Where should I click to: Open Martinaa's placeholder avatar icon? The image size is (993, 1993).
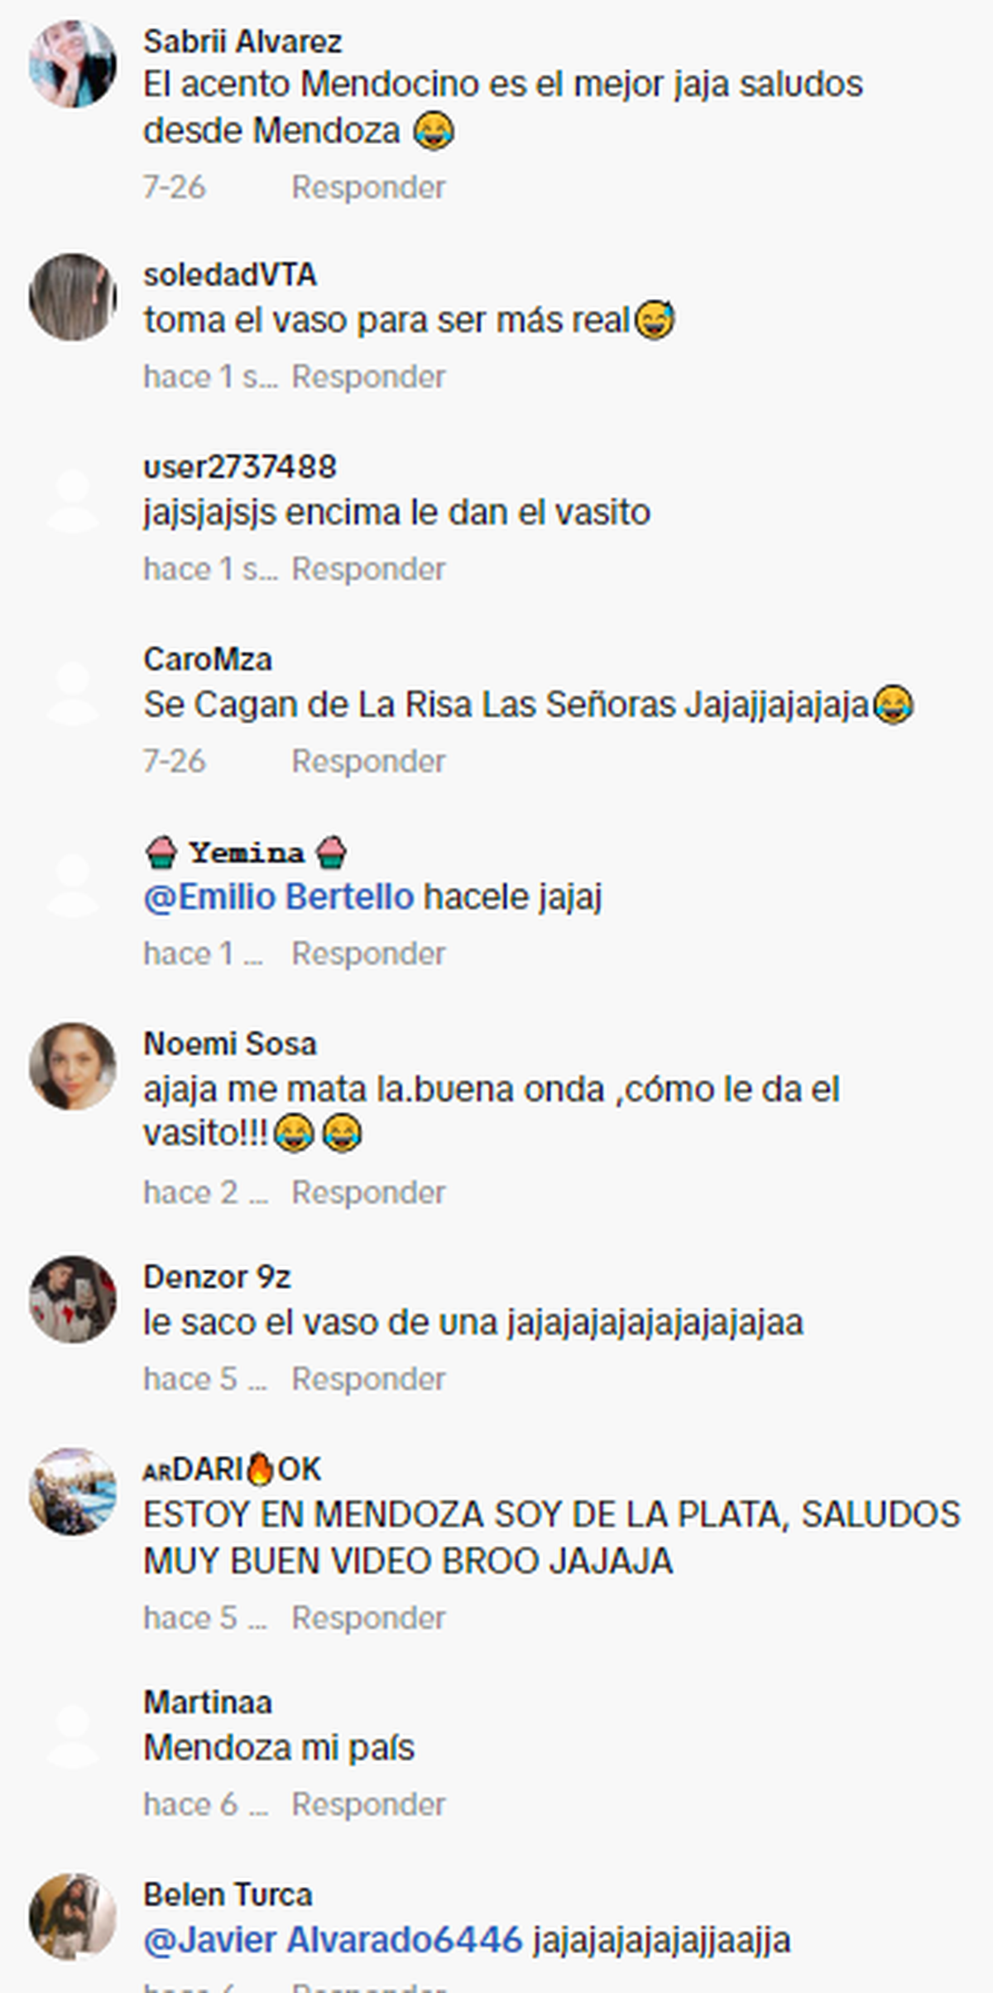[x=73, y=1735]
